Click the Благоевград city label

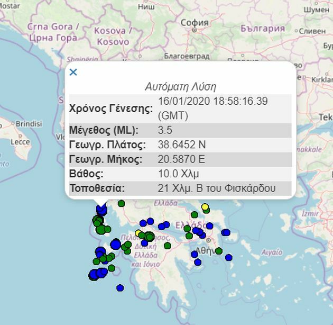187,56
